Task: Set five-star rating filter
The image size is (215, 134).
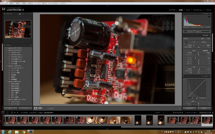Action: 182,113
